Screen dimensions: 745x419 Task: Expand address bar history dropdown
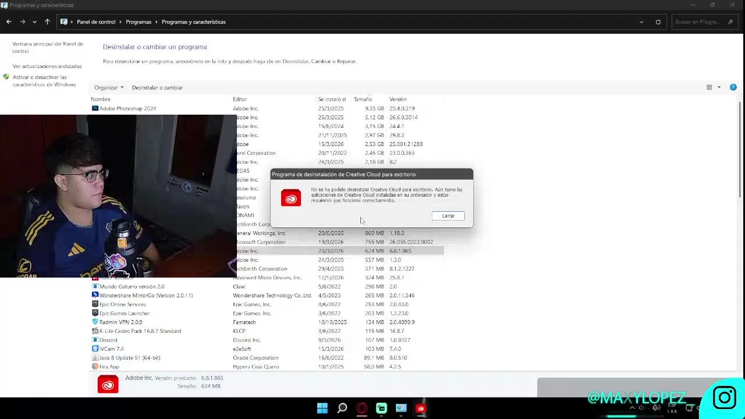[641, 22]
